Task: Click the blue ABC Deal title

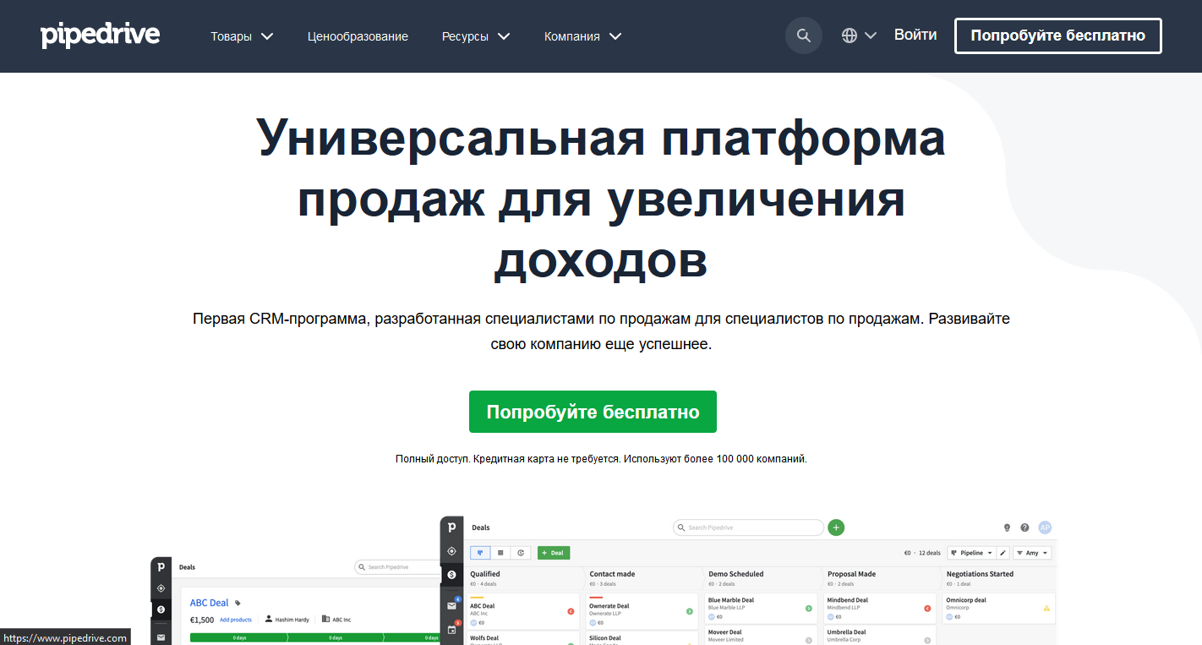Action: [x=210, y=603]
